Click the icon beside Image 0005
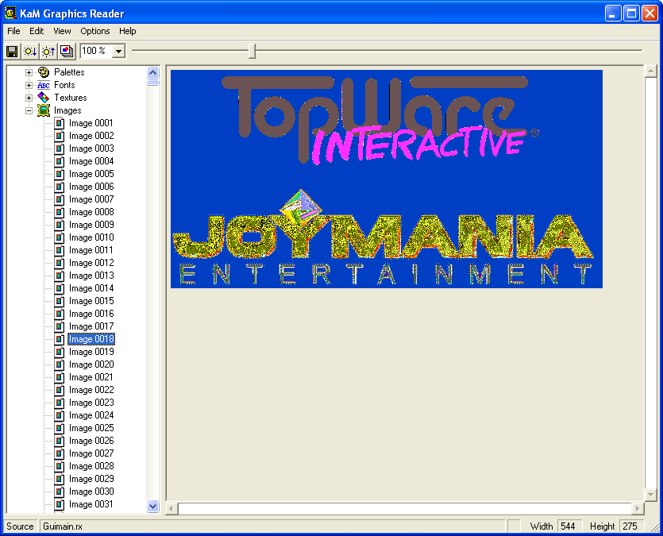Image resolution: width=663 pixels, height=536 pixels. [x=60, y=174]
